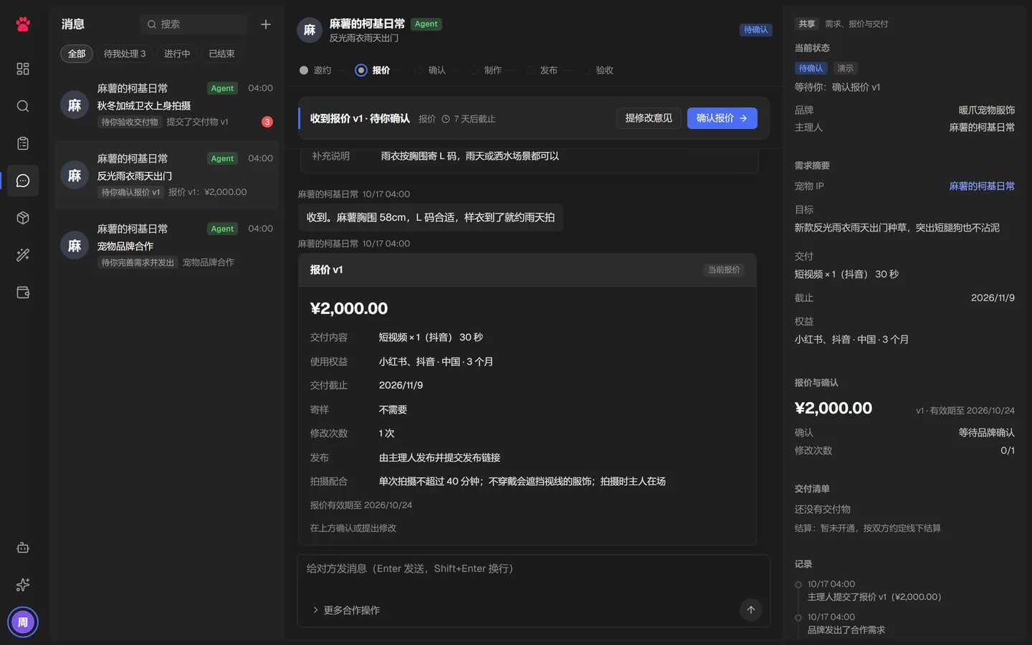Open the cube package icon in sidebar
The image size is (1032, 645).
[x=23, y=218]
